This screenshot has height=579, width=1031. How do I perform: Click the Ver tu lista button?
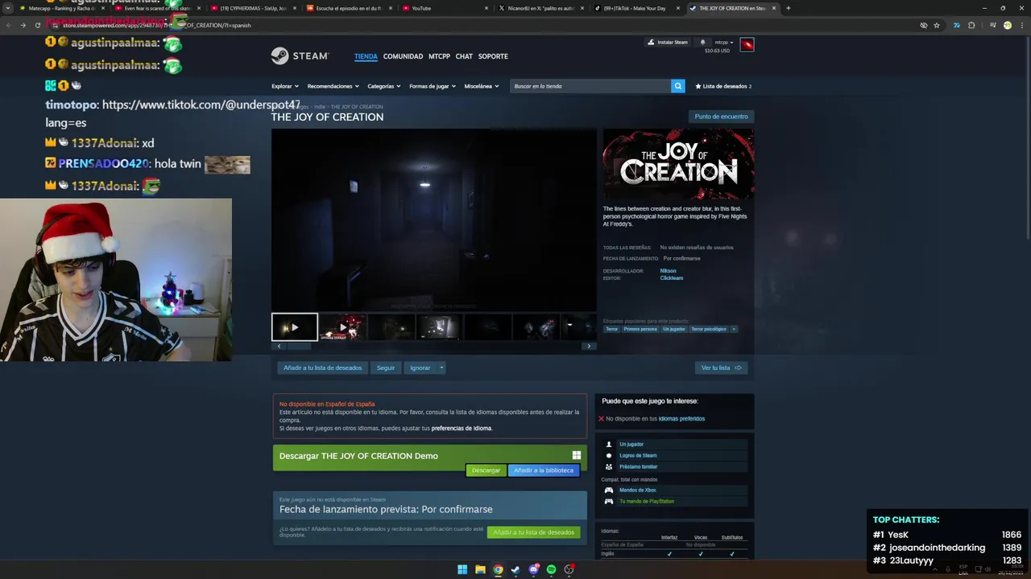coord(721,368)
